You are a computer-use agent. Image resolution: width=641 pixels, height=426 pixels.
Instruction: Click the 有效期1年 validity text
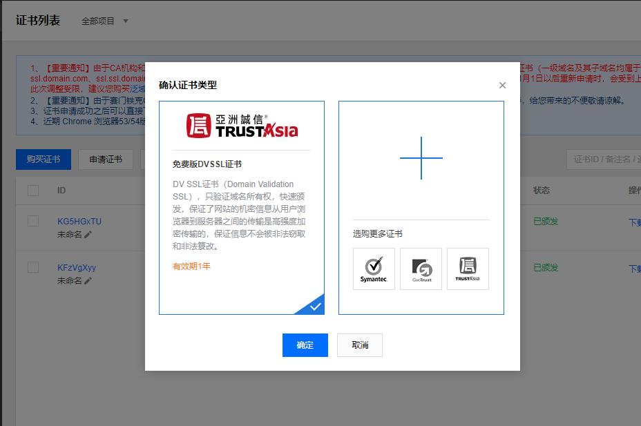[x=191, y=267]
